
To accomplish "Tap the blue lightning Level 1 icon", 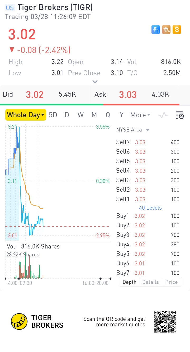I will [156, 30].
